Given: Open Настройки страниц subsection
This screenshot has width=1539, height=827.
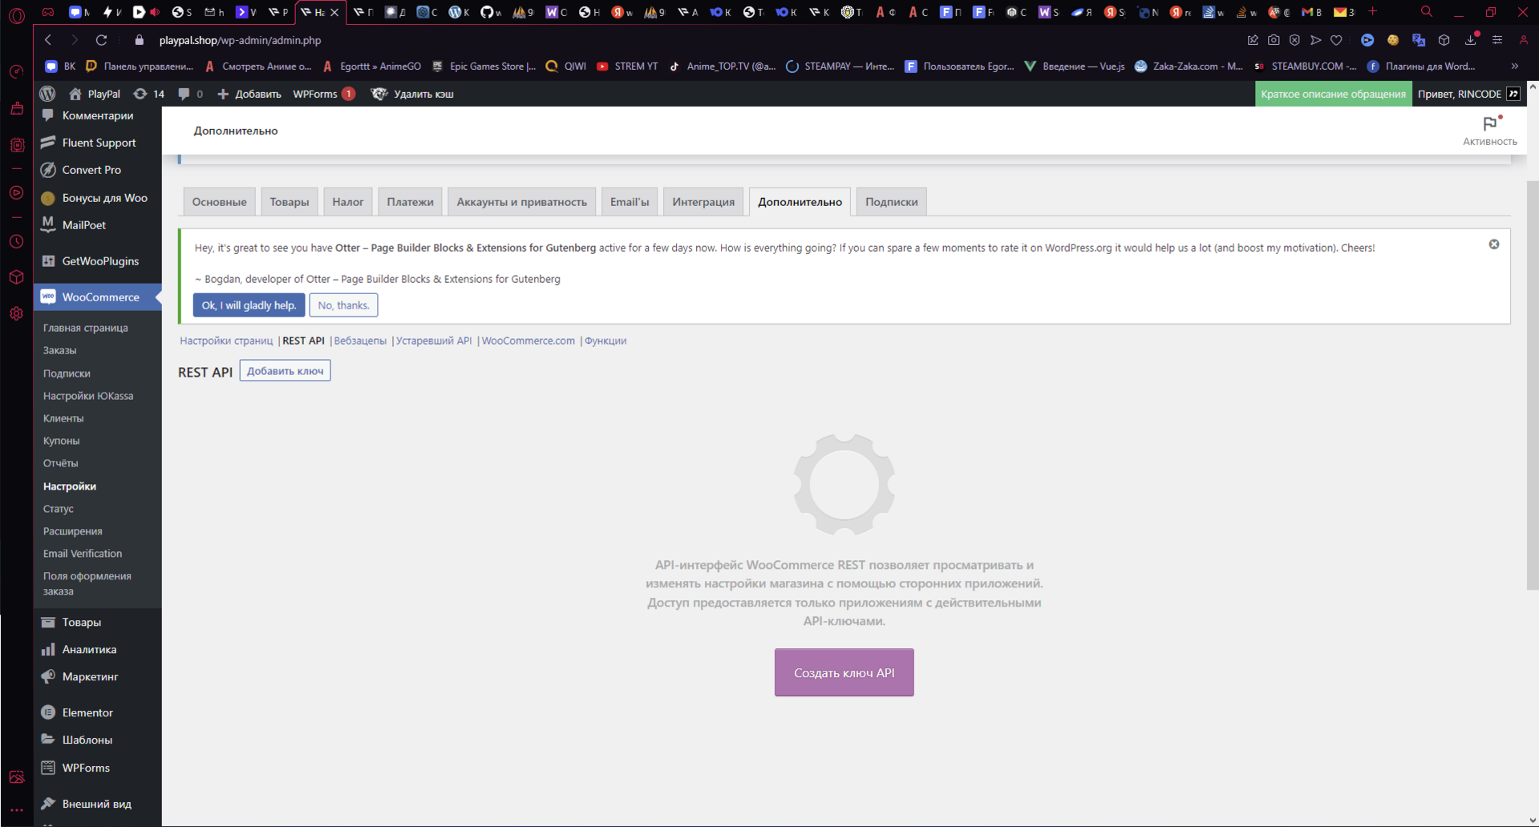Looking at the screenshot, I should click(x=226, y=341).
